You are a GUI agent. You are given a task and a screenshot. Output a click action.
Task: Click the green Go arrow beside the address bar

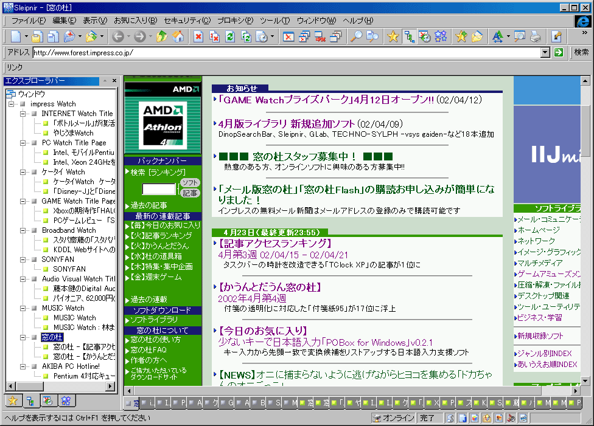(x=559, y=53)
